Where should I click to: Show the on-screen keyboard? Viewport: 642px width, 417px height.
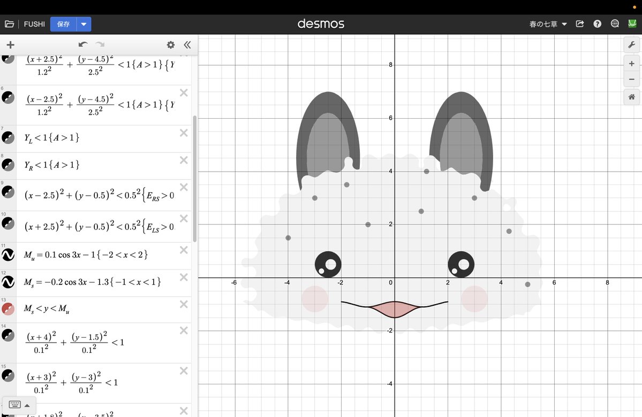pyautogui.click(x=19, y=405)
